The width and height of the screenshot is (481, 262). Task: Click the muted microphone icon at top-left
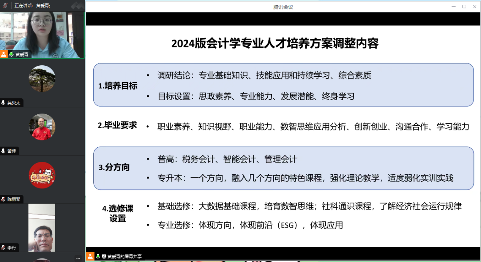(x=5, y=5)
